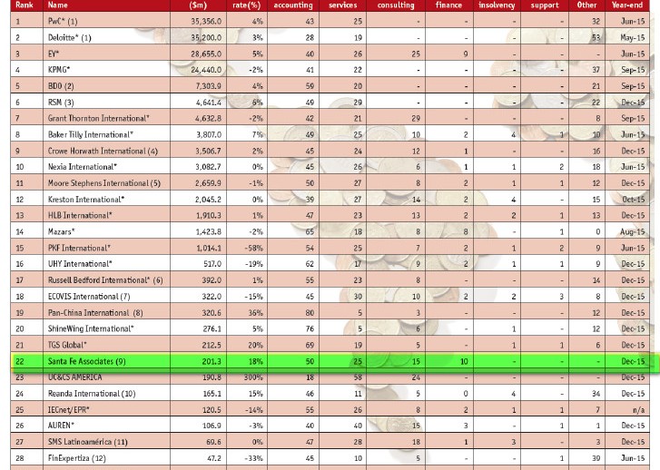Click the 'Year-end' column header

point(627,5)
